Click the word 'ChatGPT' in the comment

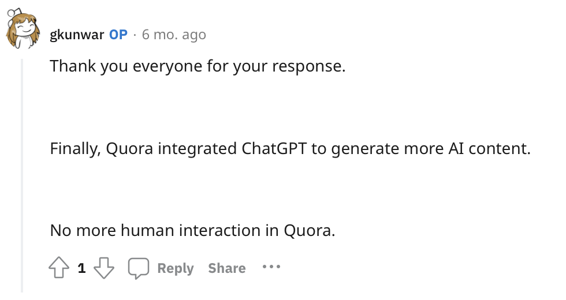pyautogui.click(x=274, y=148)
